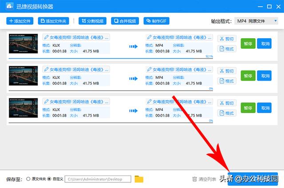The width and height of the screenshot is (284, 188).
Task: Browse with the yellow folder icon
Action: (139, 179)
